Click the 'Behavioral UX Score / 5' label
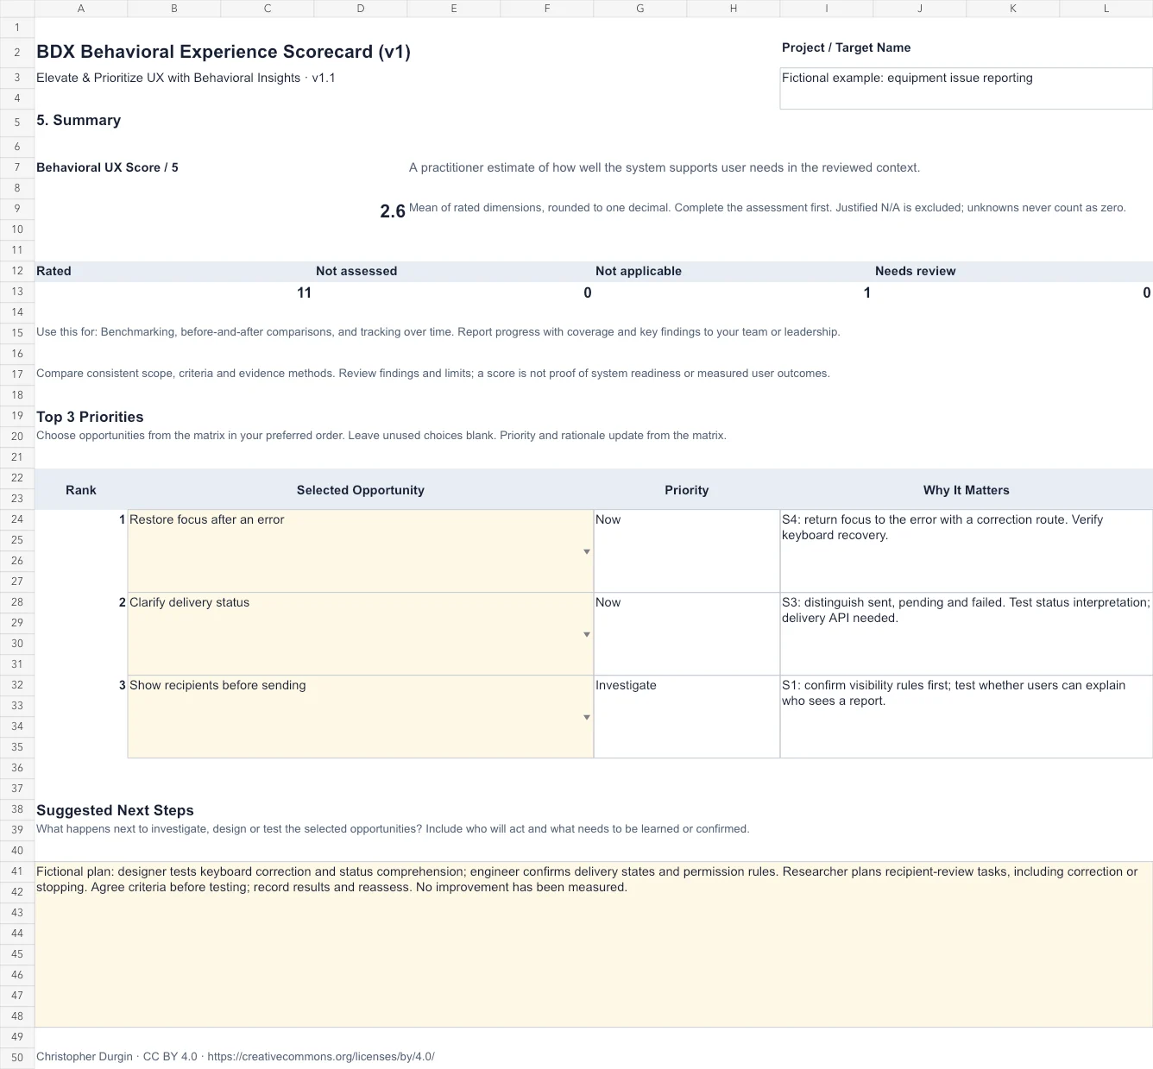 [x=107, y=167]
